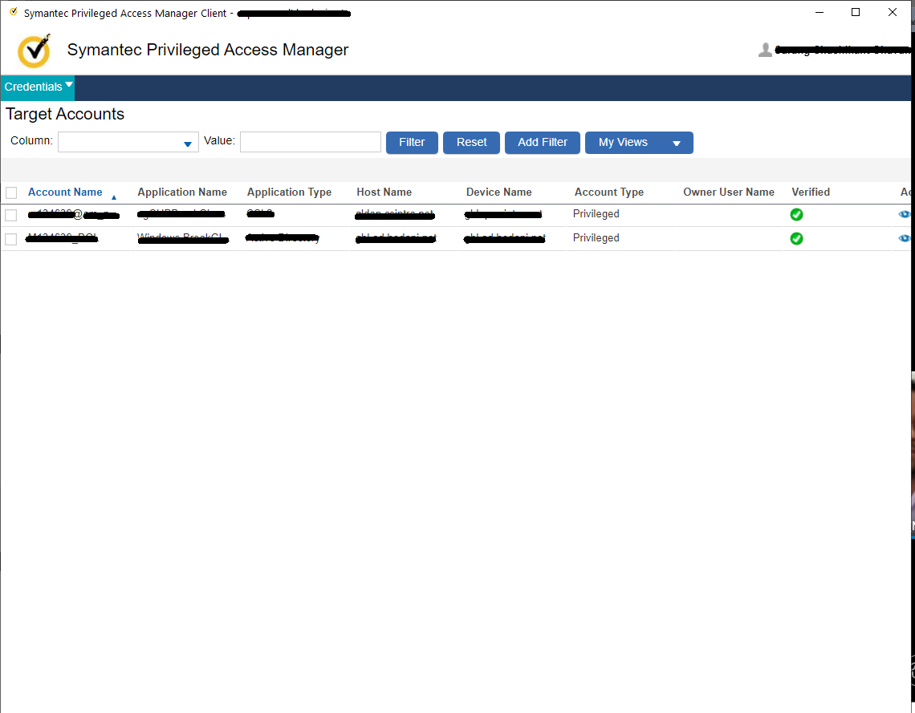Click into the Value text field
The height and width of the screenshot is (713, 915).
pos(310,143)
